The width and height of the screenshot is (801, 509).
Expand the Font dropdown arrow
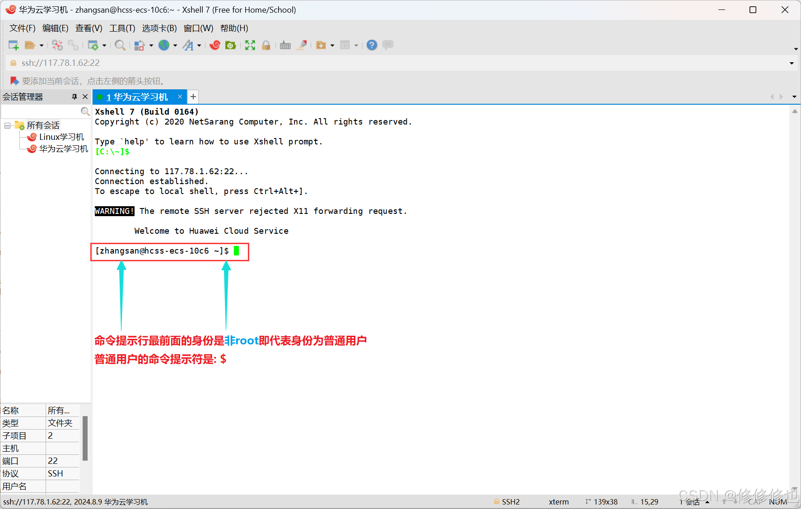[199, 46]
